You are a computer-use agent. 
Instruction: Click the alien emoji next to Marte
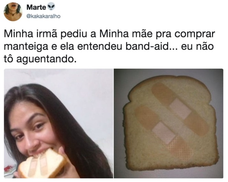[51, 7]
